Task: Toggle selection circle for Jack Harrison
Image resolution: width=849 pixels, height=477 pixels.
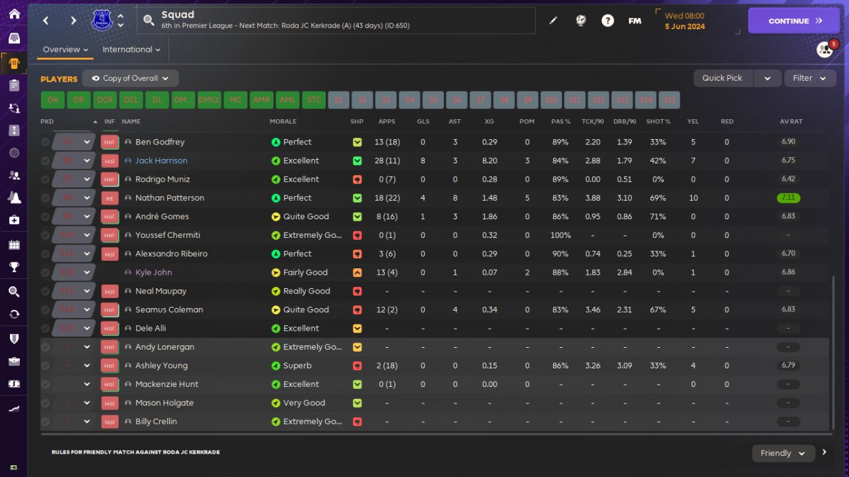Action: click(x=45, y=160)
